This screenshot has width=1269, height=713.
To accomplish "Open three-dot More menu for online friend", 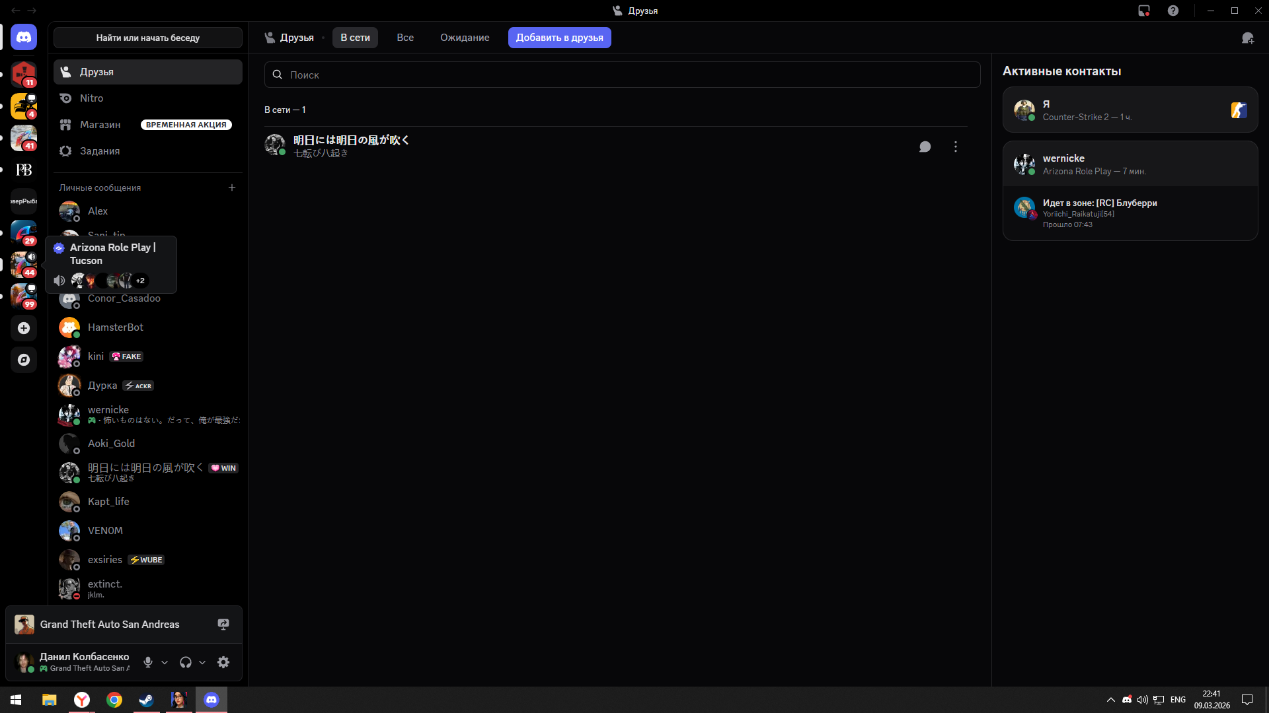I will (x=955, y=147).
